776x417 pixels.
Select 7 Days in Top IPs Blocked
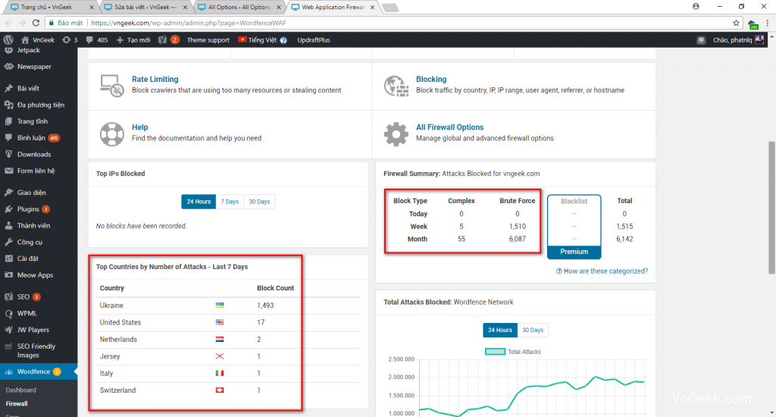click(230, 202)
